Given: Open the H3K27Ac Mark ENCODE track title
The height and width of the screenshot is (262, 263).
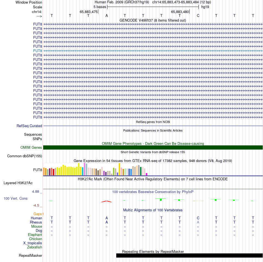Looking at the screenshot, I should [x=153, y=179].
